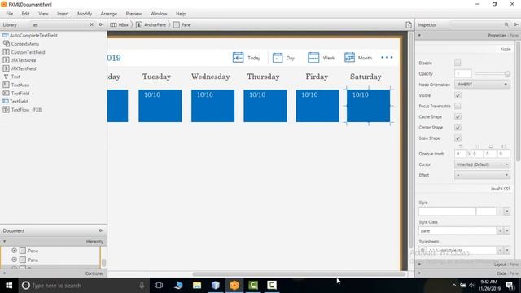Click the Library search field

[x=59, y=24]
